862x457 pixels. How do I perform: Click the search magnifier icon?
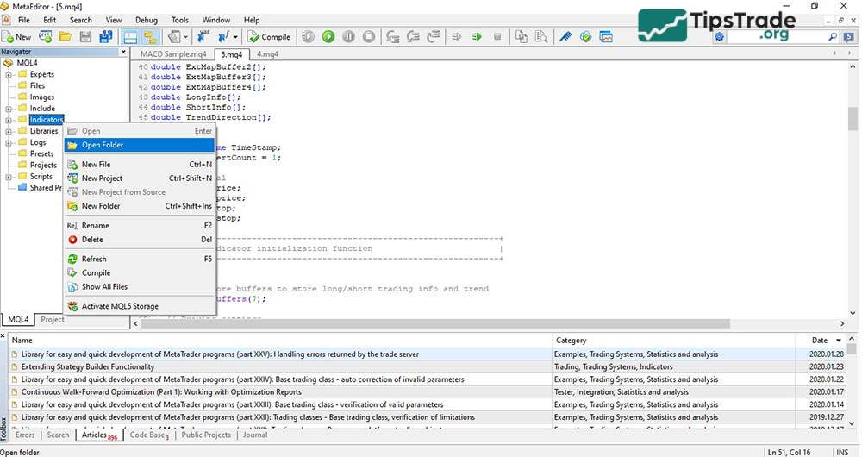(x=833, y=37)
